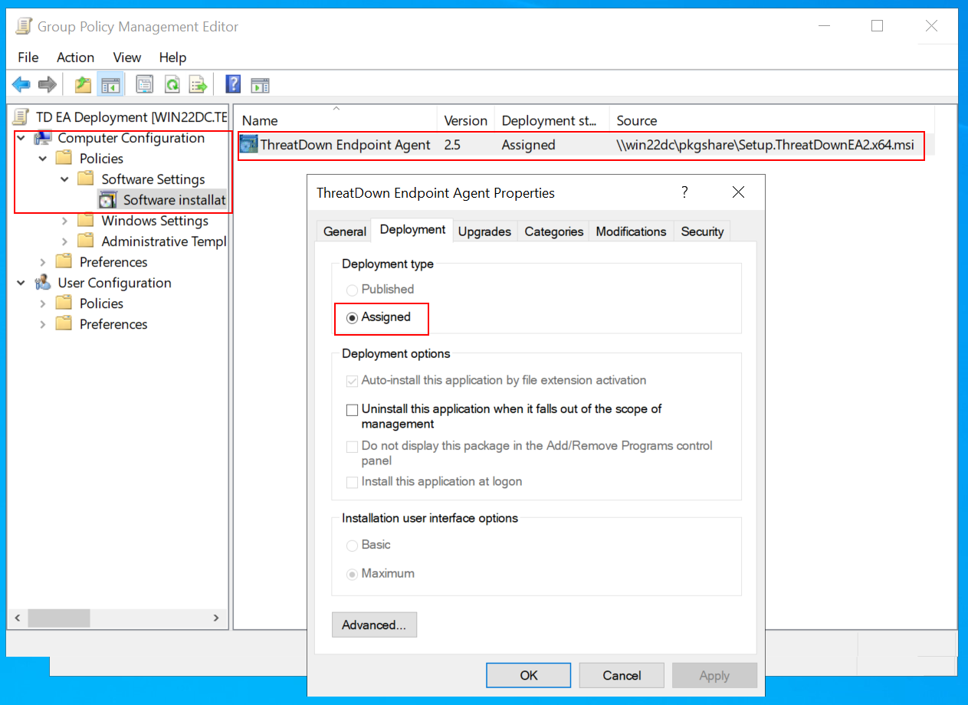Open Properties from the toolbar icon
968x705 pixels.
145,84
